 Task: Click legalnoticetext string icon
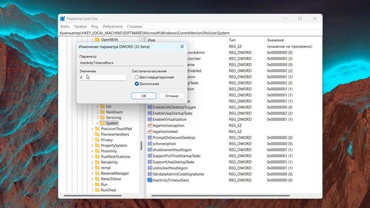coord(150,131)
